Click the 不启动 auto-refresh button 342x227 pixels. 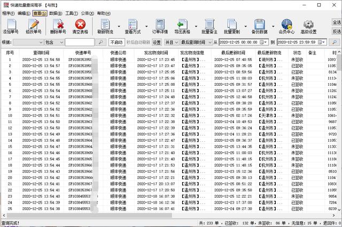(x=116, y=42)
